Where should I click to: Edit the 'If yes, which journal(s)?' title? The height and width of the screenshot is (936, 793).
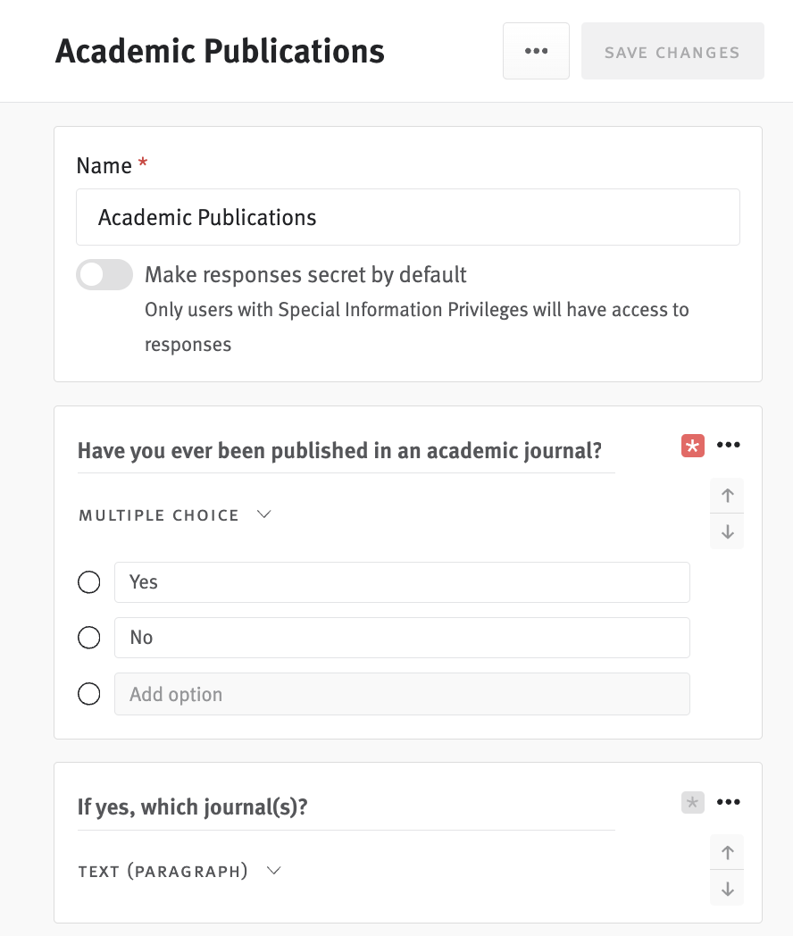pos(346,807)
